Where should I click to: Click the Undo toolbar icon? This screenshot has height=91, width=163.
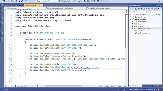26,1
